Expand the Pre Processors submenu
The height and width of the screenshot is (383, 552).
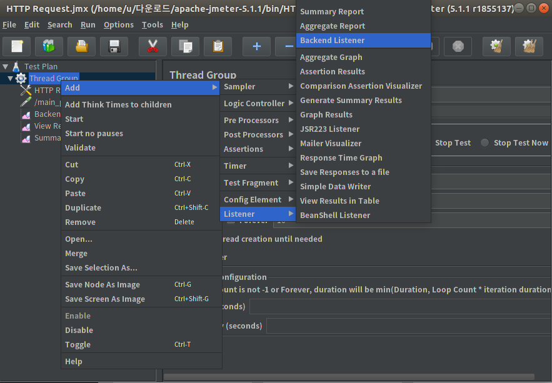click(x=258, y=121)
